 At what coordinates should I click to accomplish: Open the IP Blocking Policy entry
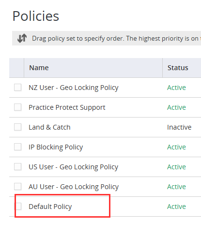56,147
